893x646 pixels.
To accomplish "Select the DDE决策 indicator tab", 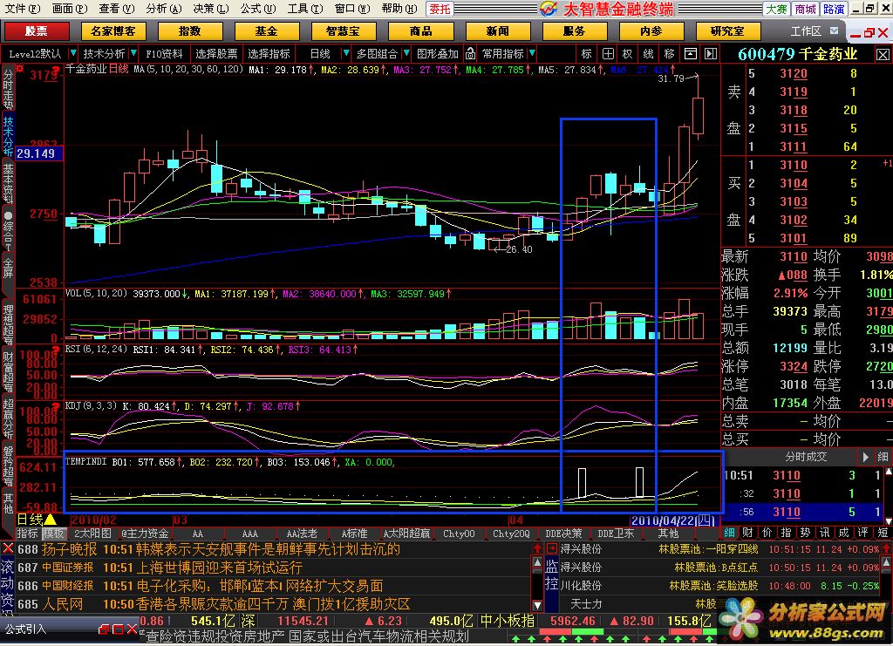I will coord(563,534).
